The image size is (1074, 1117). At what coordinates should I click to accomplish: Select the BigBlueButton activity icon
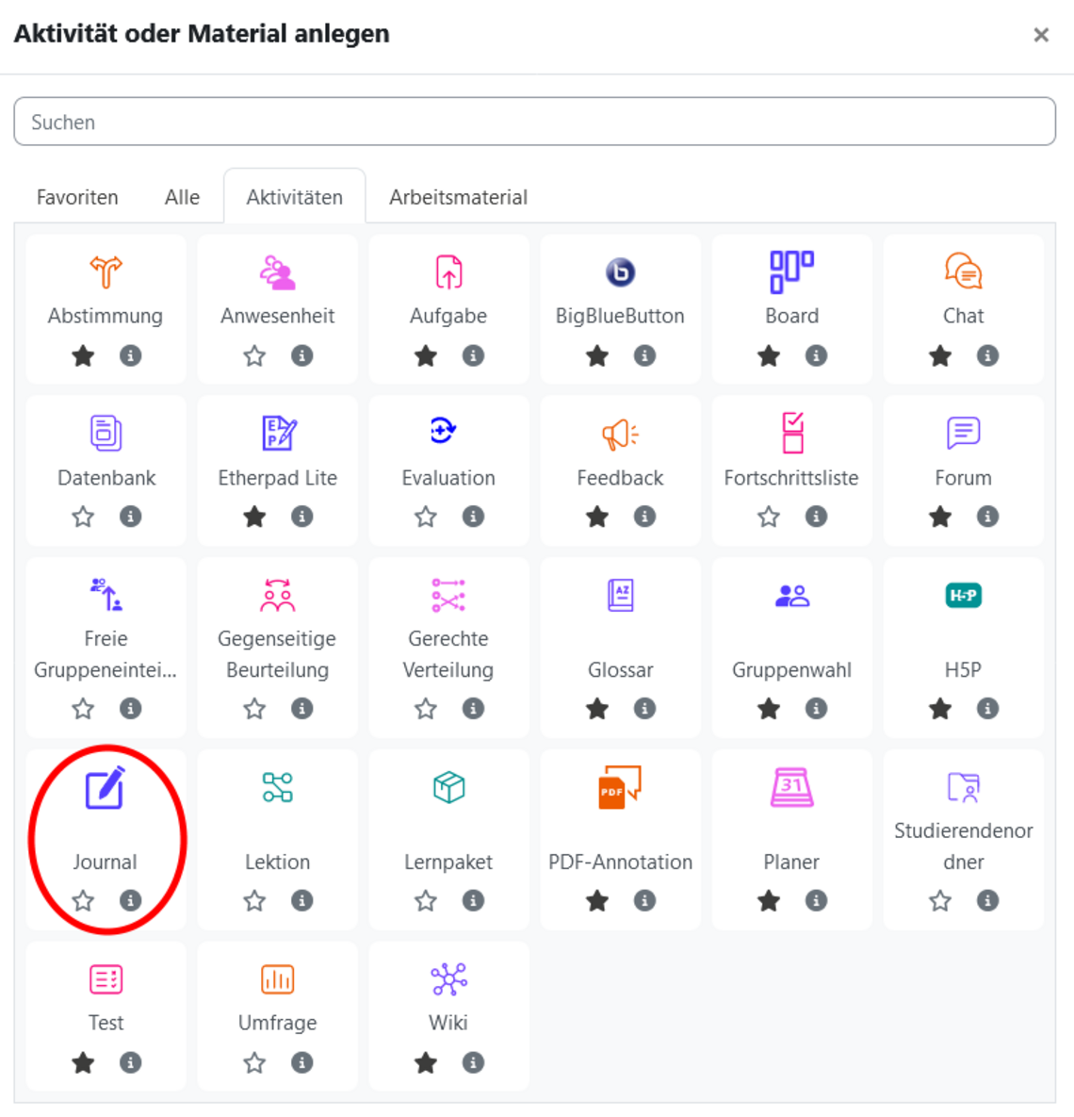620,272
